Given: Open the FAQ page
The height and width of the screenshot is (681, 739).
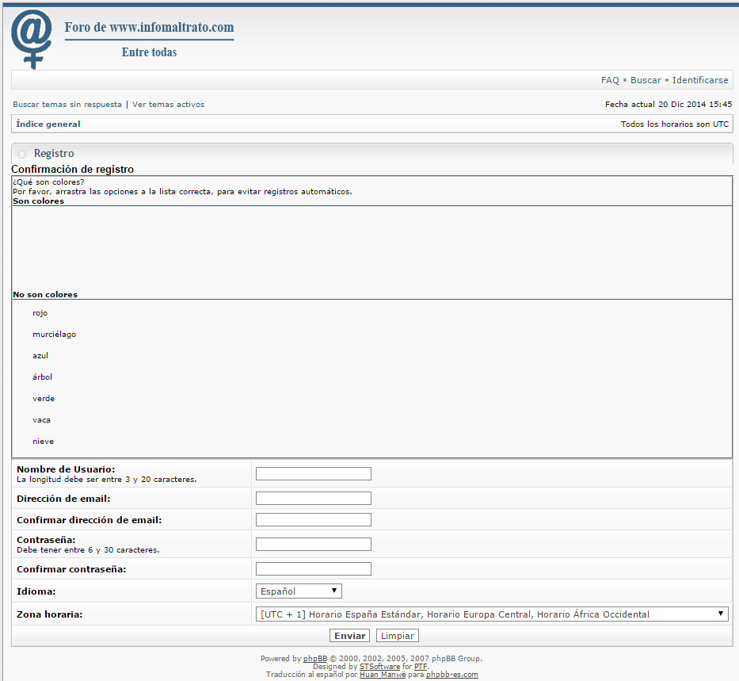Looking at the screenshot, I should click(x=610, y=80).
